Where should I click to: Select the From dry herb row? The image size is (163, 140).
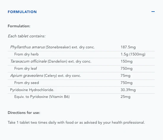[81, 55]
